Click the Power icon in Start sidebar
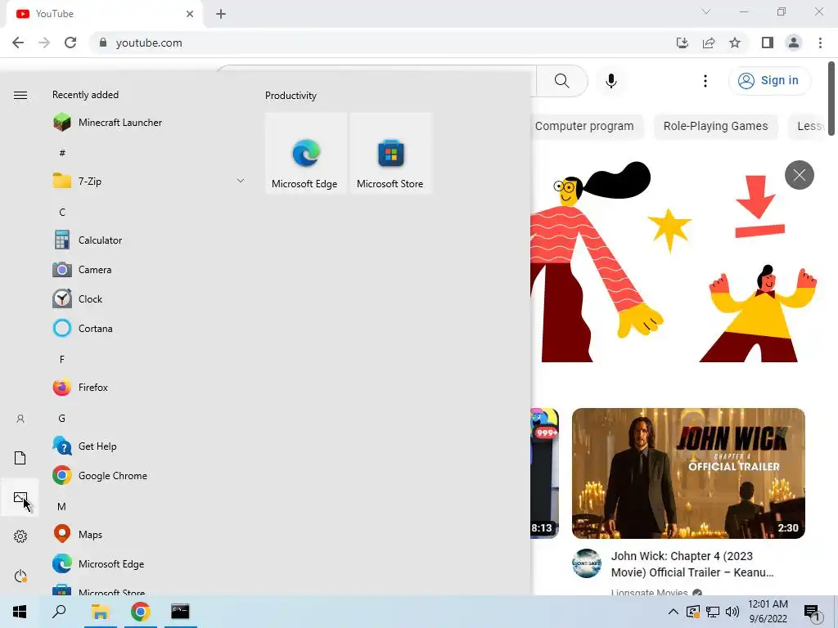 click(x=20, y=576)
